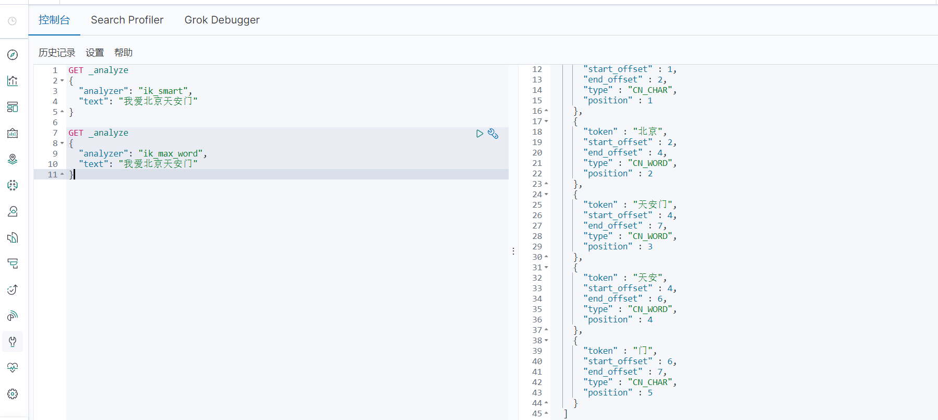Select highlighted Dev Tools icon in sidebar
Image resolution: width=938 pixels, height=420 pixels.
click(x=13, y=342)
